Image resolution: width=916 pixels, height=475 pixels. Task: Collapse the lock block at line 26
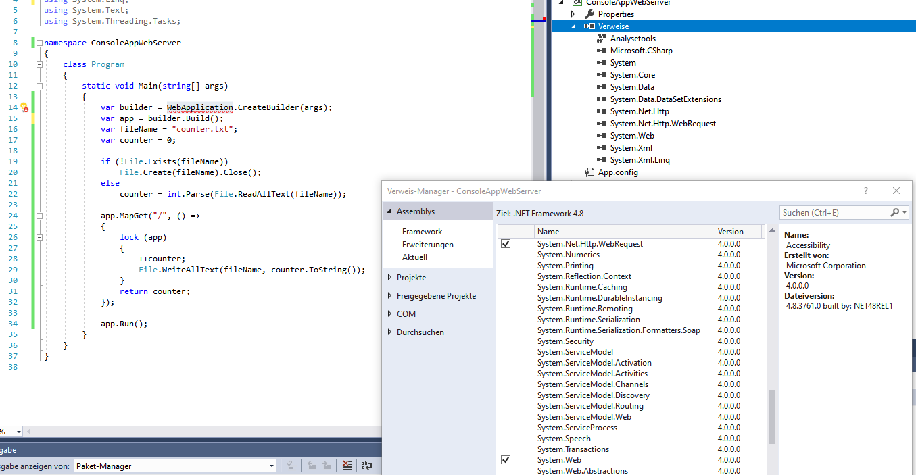click(x=39, y=237)
